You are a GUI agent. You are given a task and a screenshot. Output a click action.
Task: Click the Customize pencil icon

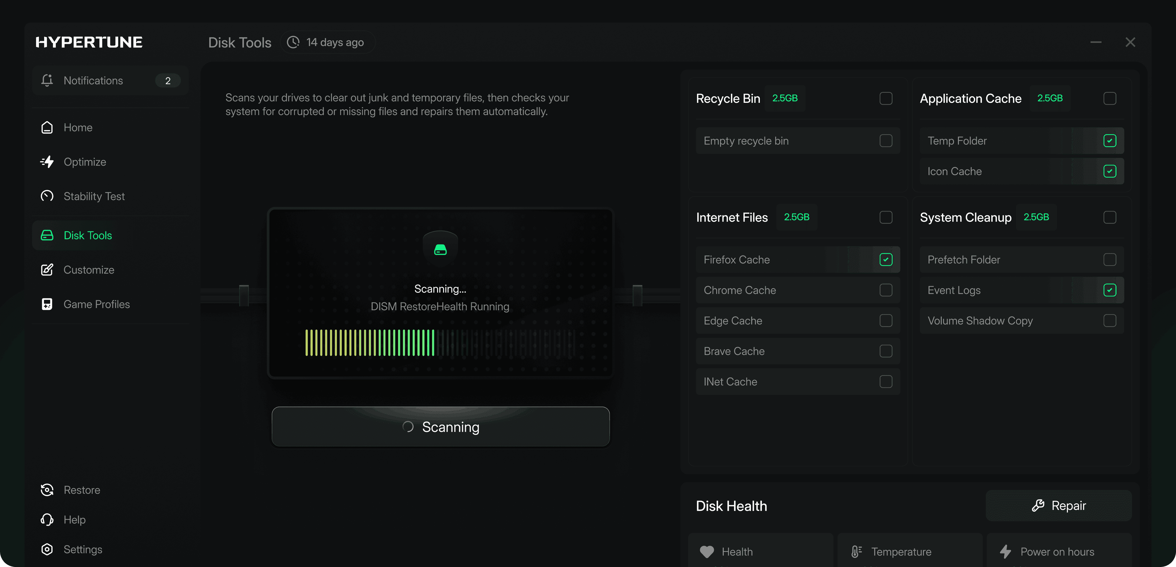(47, 270)
